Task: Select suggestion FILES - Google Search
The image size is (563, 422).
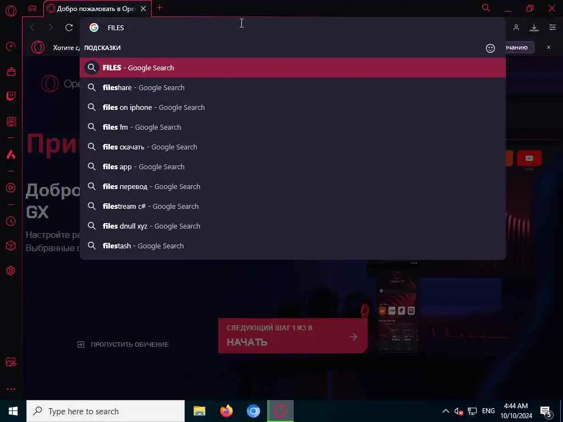Action: click(x=292, y=68)
